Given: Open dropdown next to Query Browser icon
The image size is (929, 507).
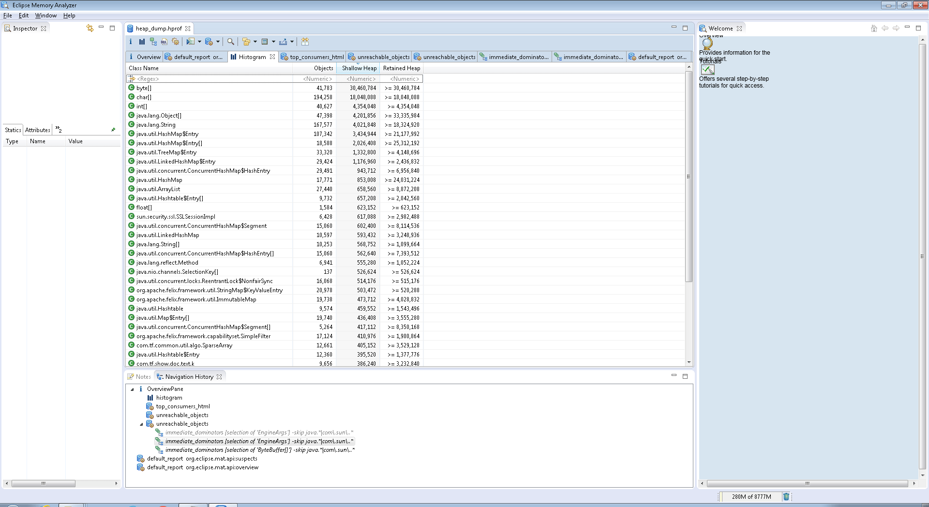Looking at the screenshot, I should tap(218, 42).
